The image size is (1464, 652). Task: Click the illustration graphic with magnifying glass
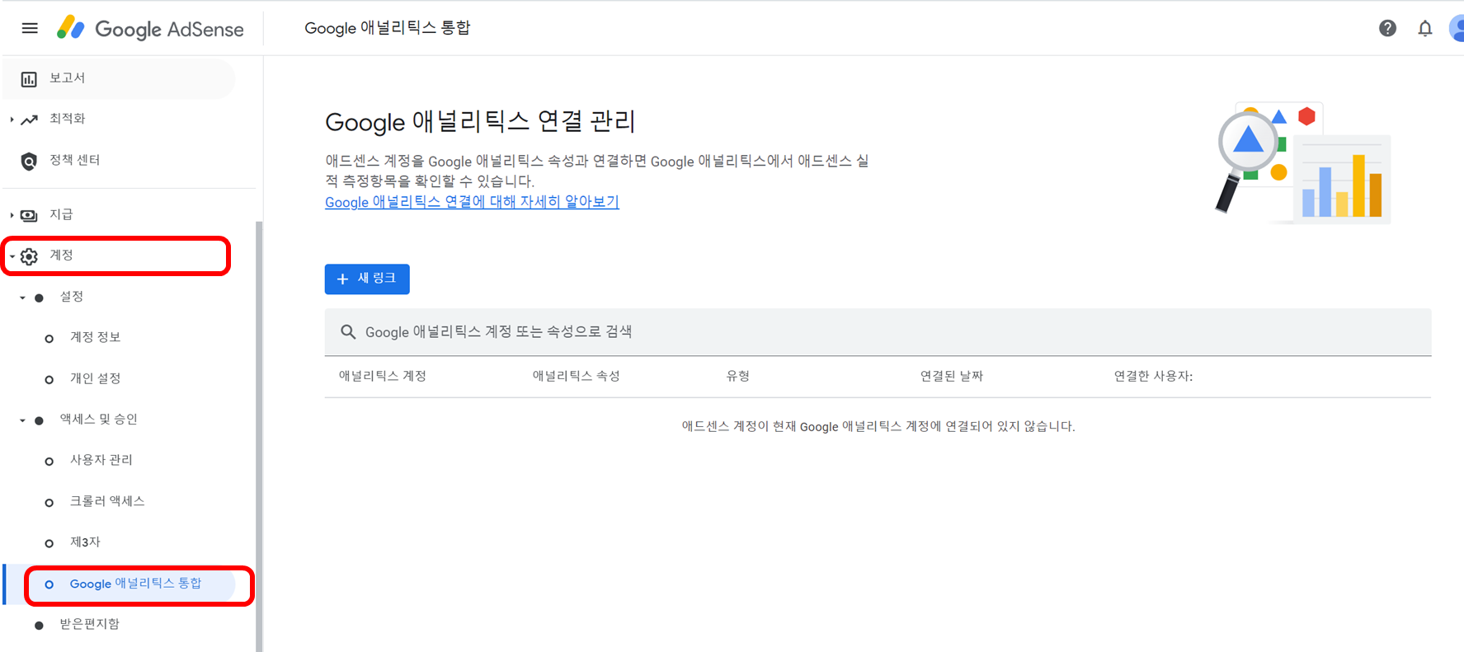click(1303, 163)
